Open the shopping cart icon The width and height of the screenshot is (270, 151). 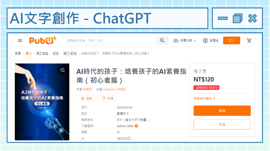249,41
